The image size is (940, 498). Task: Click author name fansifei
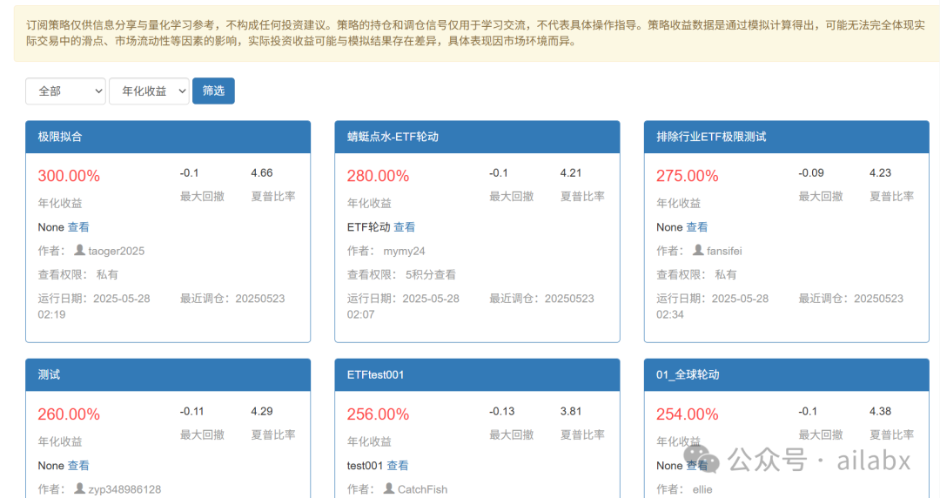(x=724, y=251)
